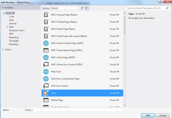Click the MVC 4 View Page with Layout icon
Screen dimensions: 172x118
[x=46, y=36]
